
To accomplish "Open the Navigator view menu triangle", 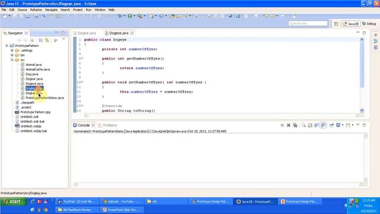I will 64,39.
